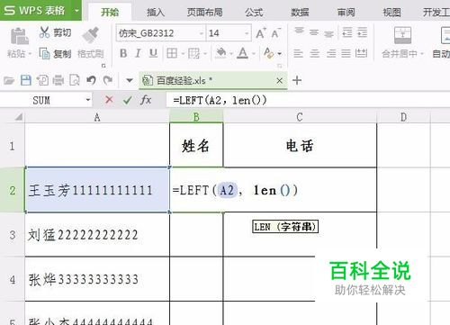Increase font size with large A button
Image resolution: width=450 pixels, height=325 pixels.
tap(261, 33)
